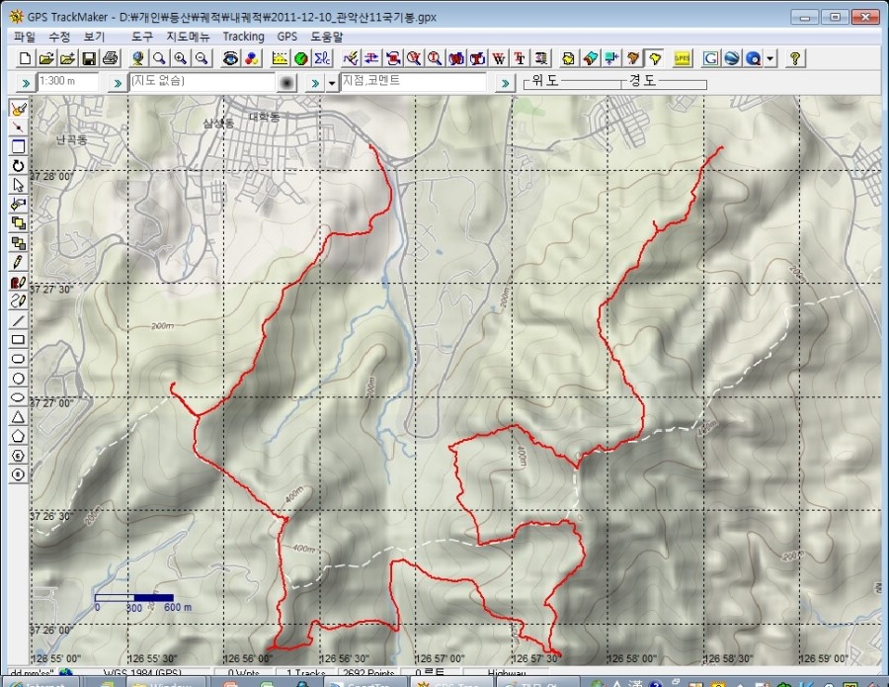This screenshot has width=889, height=687.
Task: Open the GPS menu
Action: [286, 37]
